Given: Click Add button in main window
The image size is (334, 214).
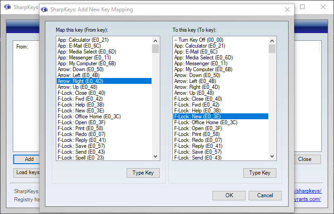Looking at the screenshot, I should [26, 159].
